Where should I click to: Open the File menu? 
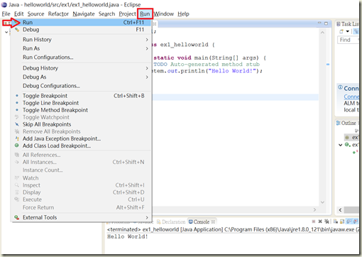point(6,14)
